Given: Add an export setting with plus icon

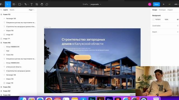Looking at the screenshot, I should tap(178, 32).
